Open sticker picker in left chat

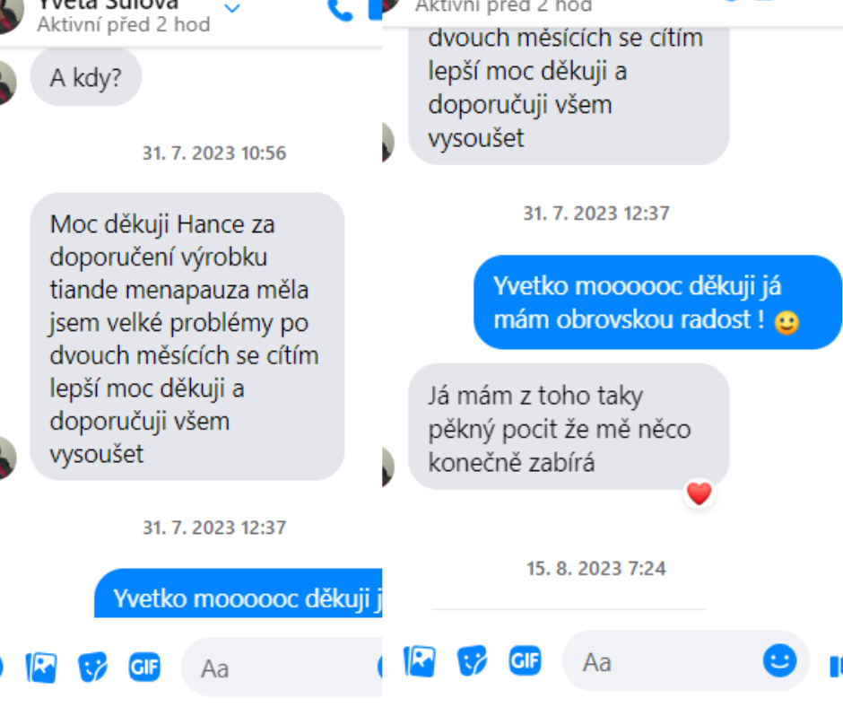coord(92,668)
